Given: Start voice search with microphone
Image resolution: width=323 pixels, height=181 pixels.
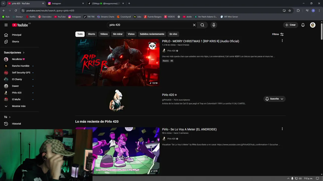Looking at the screenshot, I should [214, 25].
